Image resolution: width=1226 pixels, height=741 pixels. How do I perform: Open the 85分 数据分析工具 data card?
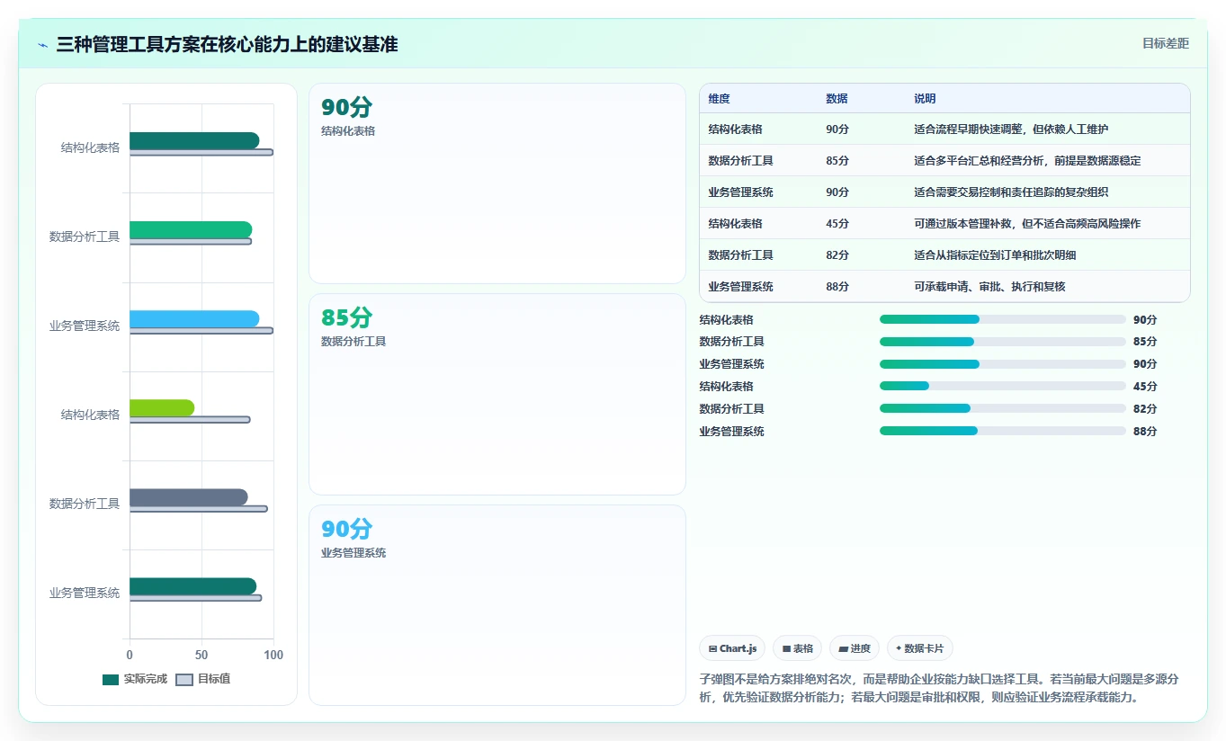497,394
